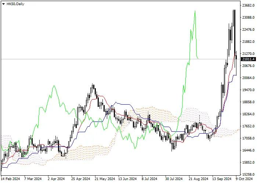This screenshot has width=257, height=183.
Task: Click the 14 Feb 2024 date label
Action: click(x=11, y=179)
